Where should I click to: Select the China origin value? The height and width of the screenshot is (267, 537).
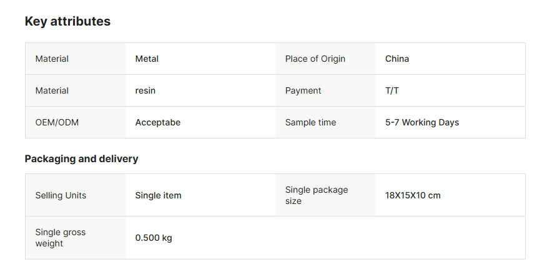(397, 59)
